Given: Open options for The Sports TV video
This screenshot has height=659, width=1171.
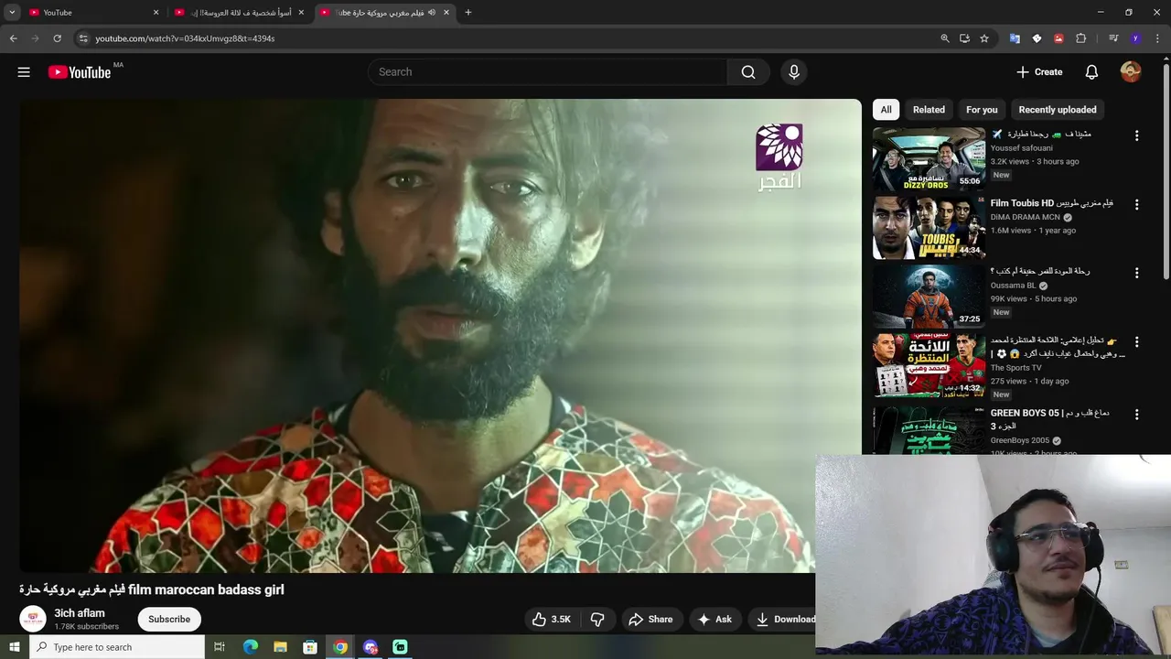Looking at the screenshot, I should coord(1137,341).
